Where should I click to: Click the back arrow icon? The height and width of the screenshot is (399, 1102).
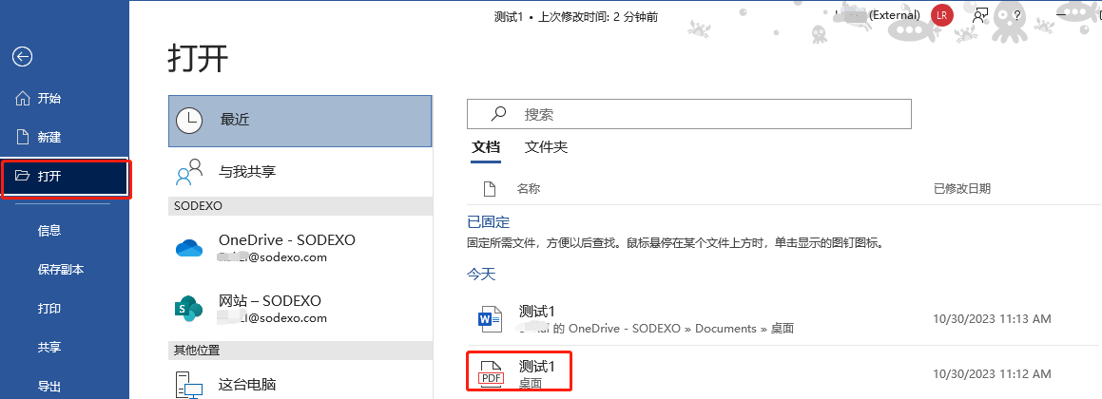tap(23, 57)
